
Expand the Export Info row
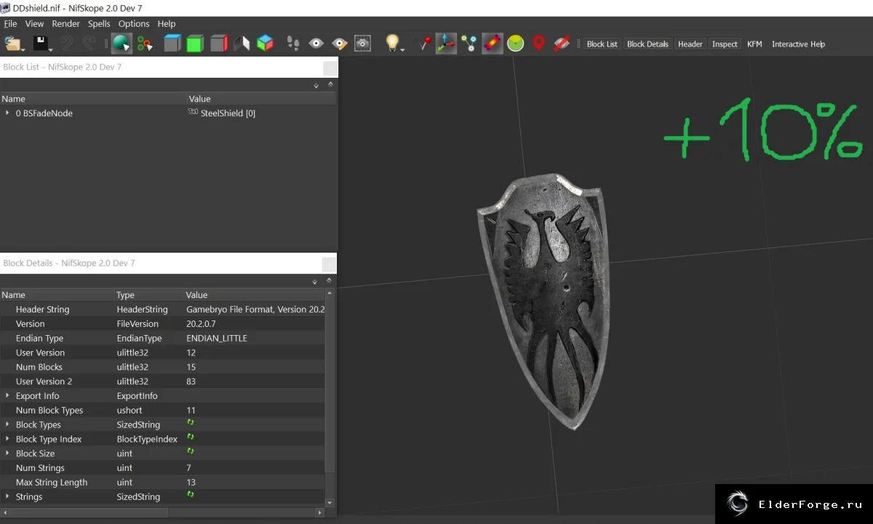(7, 396)
